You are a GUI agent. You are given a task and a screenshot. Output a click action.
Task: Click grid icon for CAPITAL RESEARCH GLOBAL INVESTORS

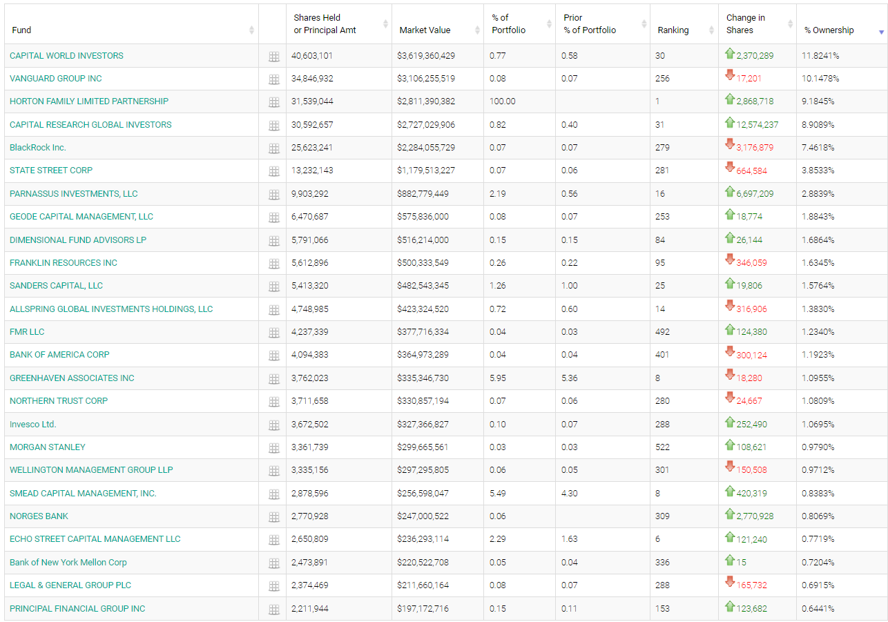tap(273, 126)
